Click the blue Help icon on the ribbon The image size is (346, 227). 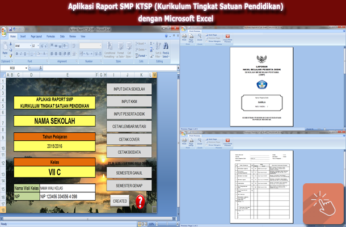[x=166, y=36]
